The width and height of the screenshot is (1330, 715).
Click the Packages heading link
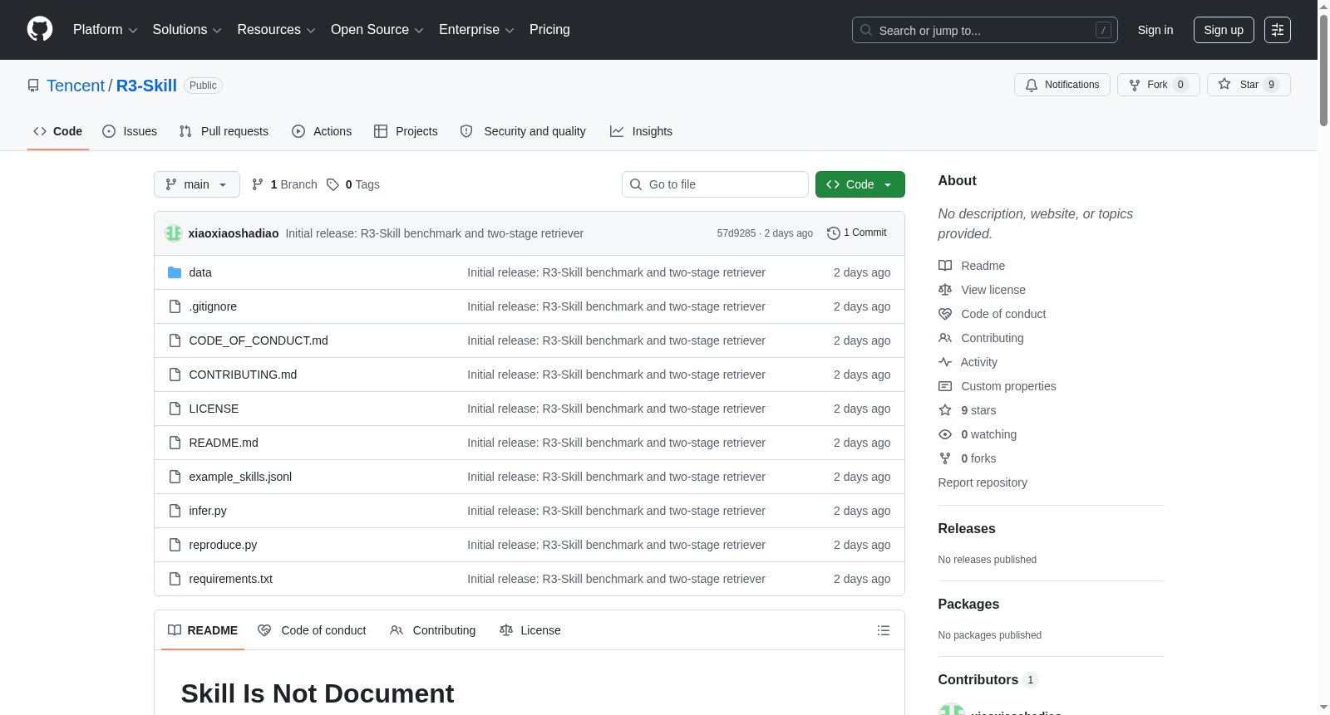tap(968, 605)
